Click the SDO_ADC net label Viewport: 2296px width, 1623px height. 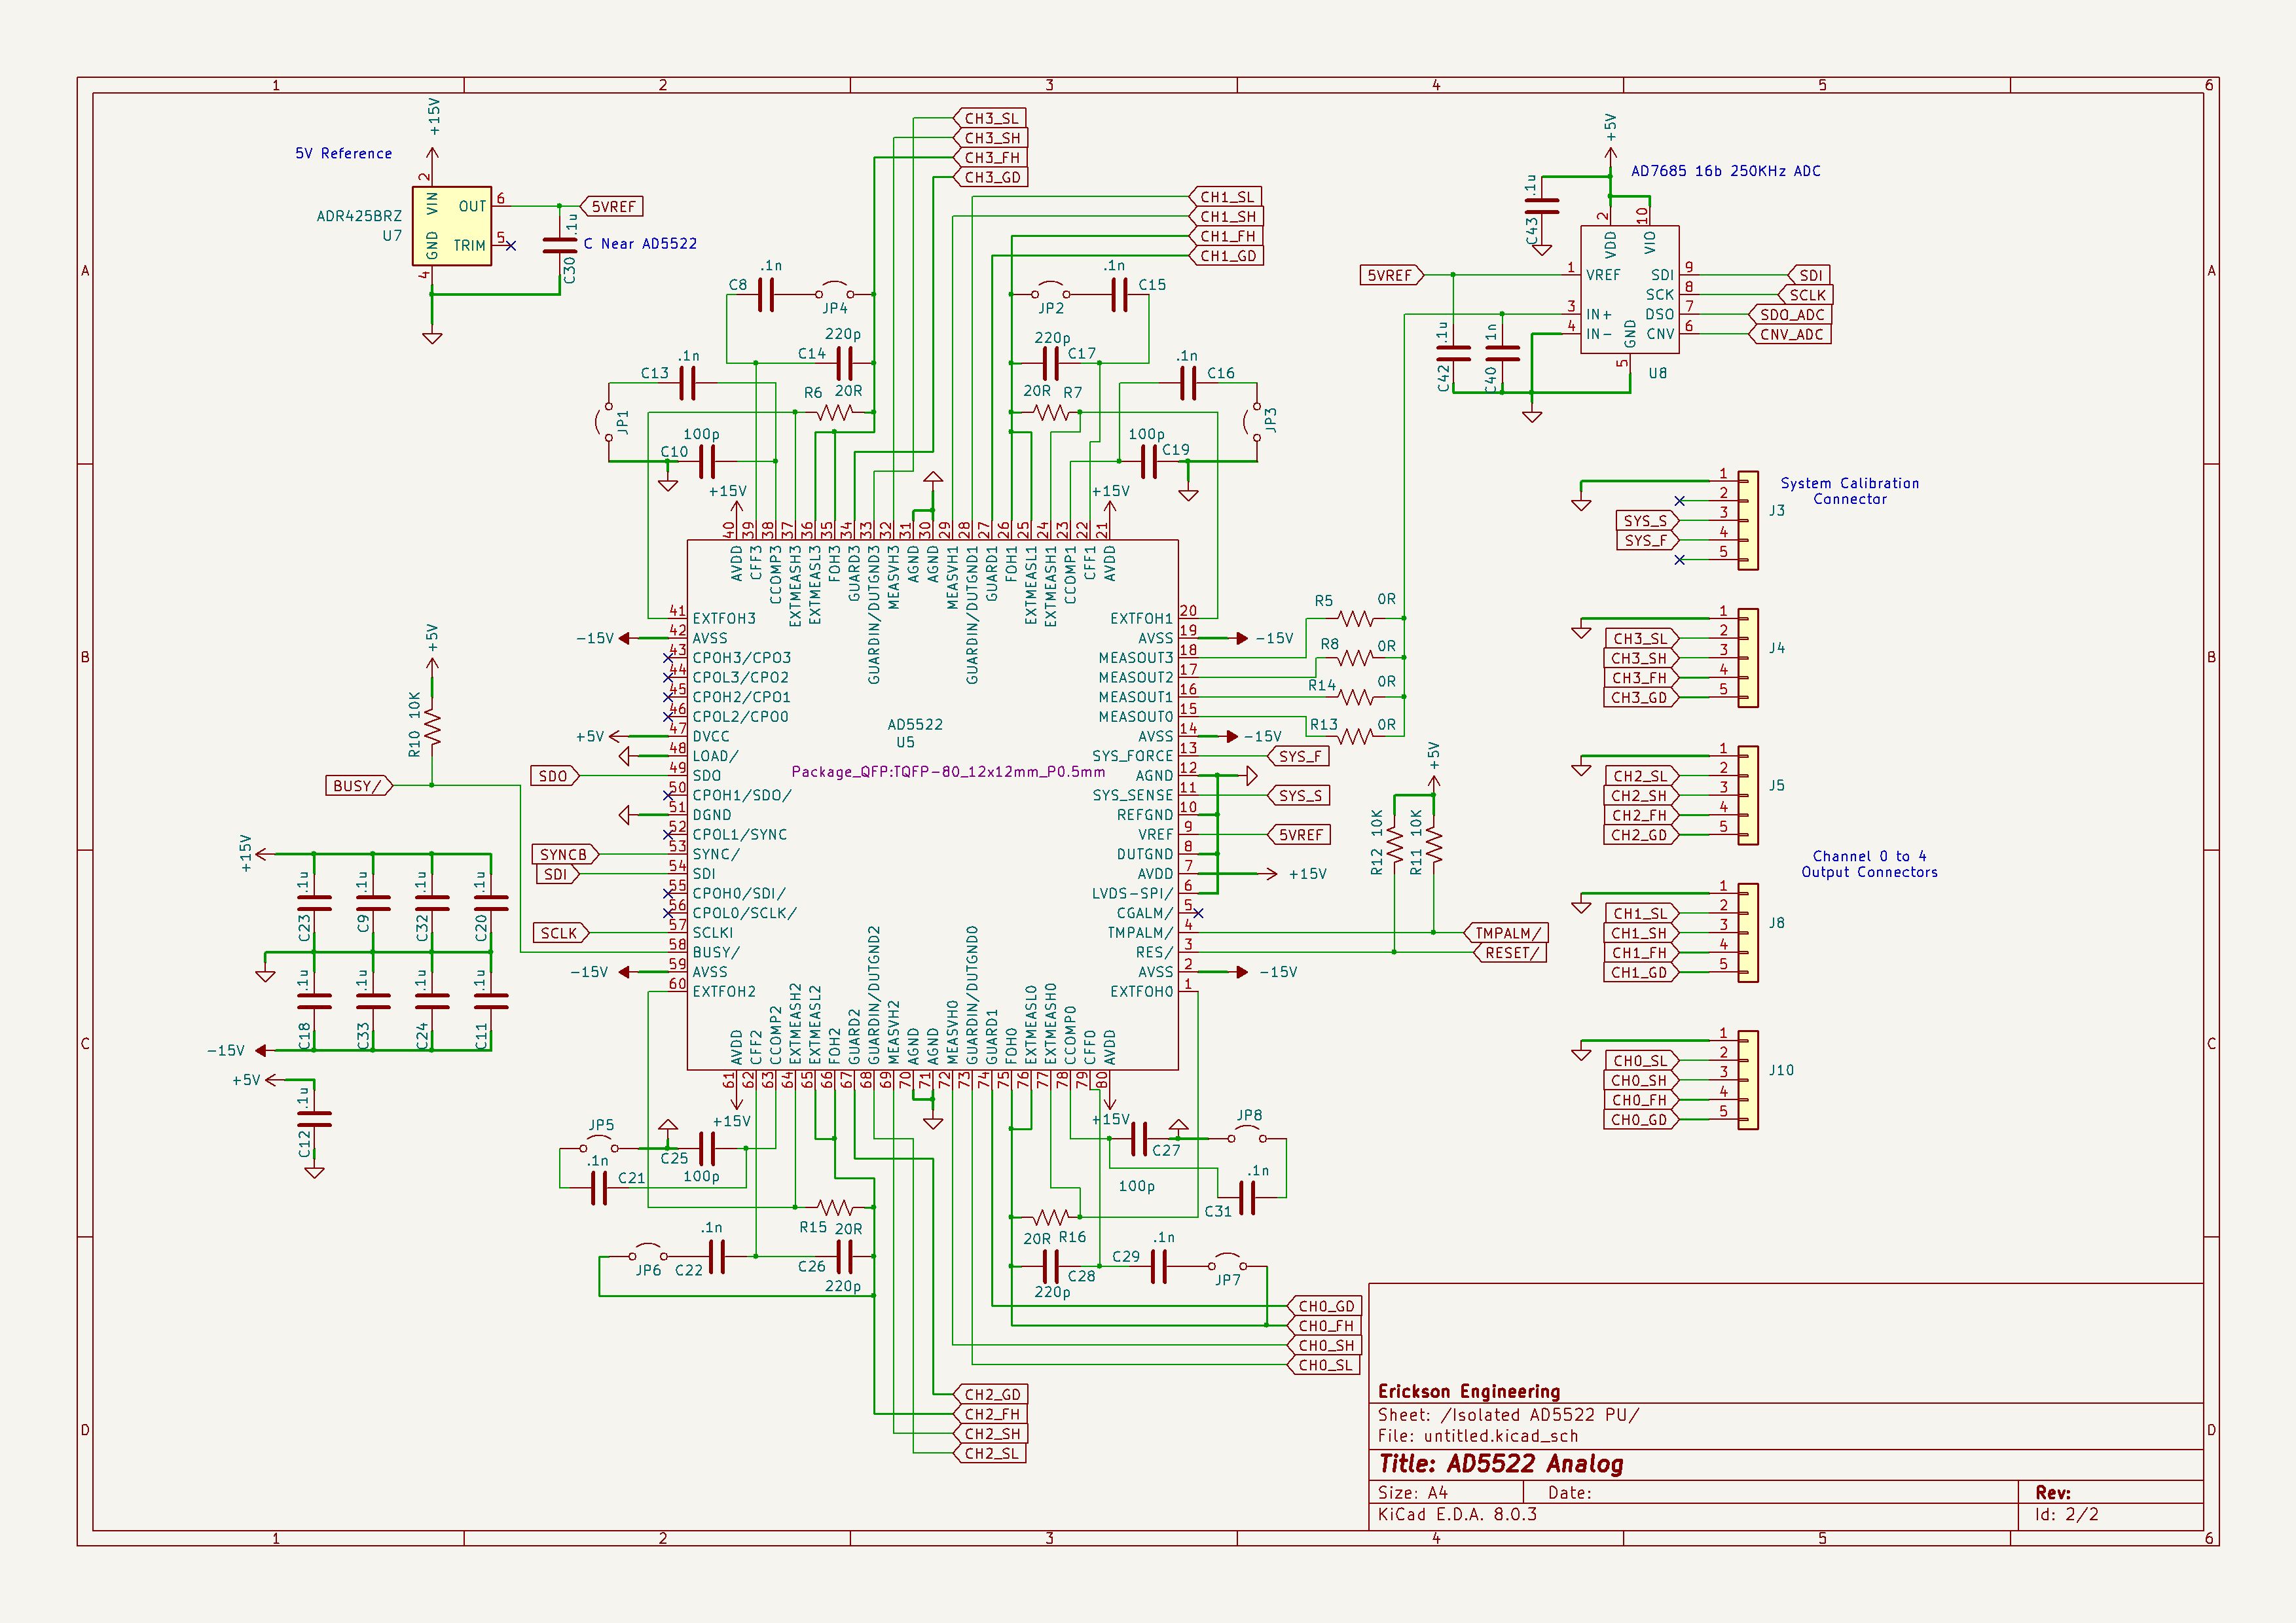[1790, 315]
